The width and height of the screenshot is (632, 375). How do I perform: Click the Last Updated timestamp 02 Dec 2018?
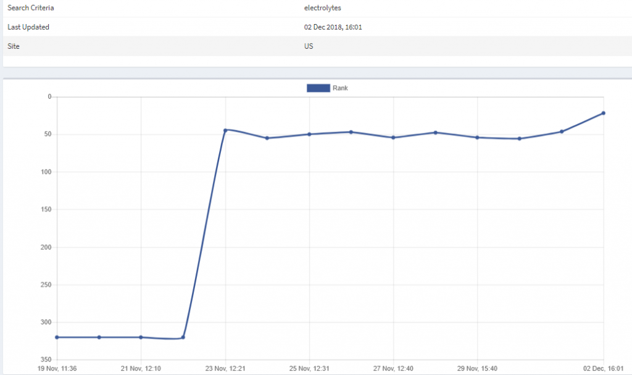(332, 27)
